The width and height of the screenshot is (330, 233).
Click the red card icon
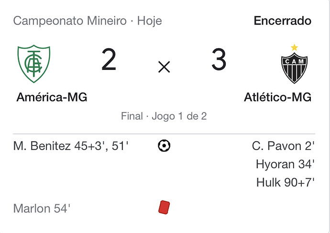coord(164,208)
